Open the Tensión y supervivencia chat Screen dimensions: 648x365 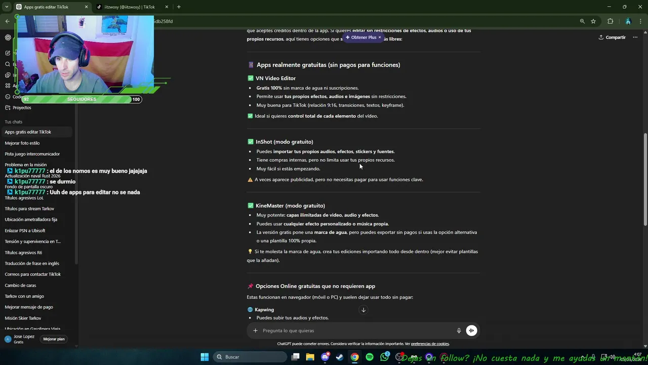tap(36, 241)
